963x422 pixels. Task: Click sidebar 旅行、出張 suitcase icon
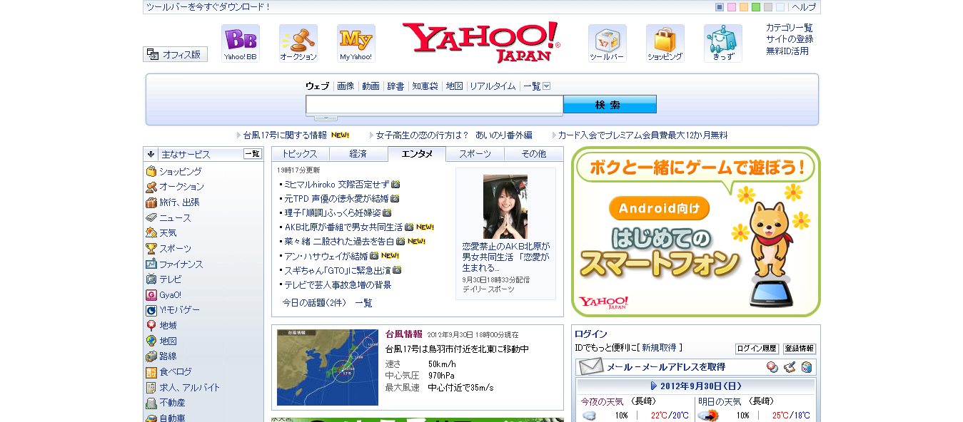[x=151, y=202]
